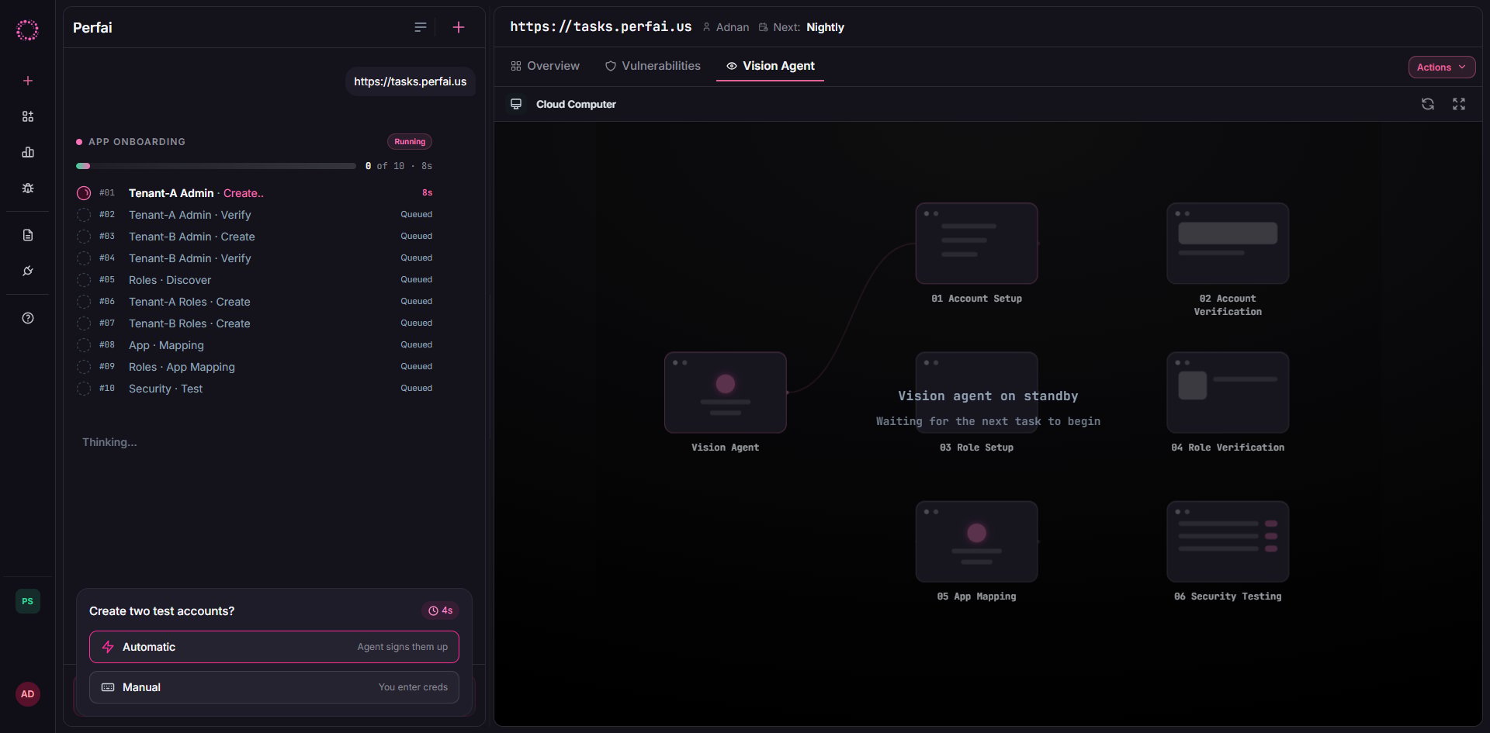Open the AD user avatar
Viewport: 1490px width, 733px height.
coord(28,694)
